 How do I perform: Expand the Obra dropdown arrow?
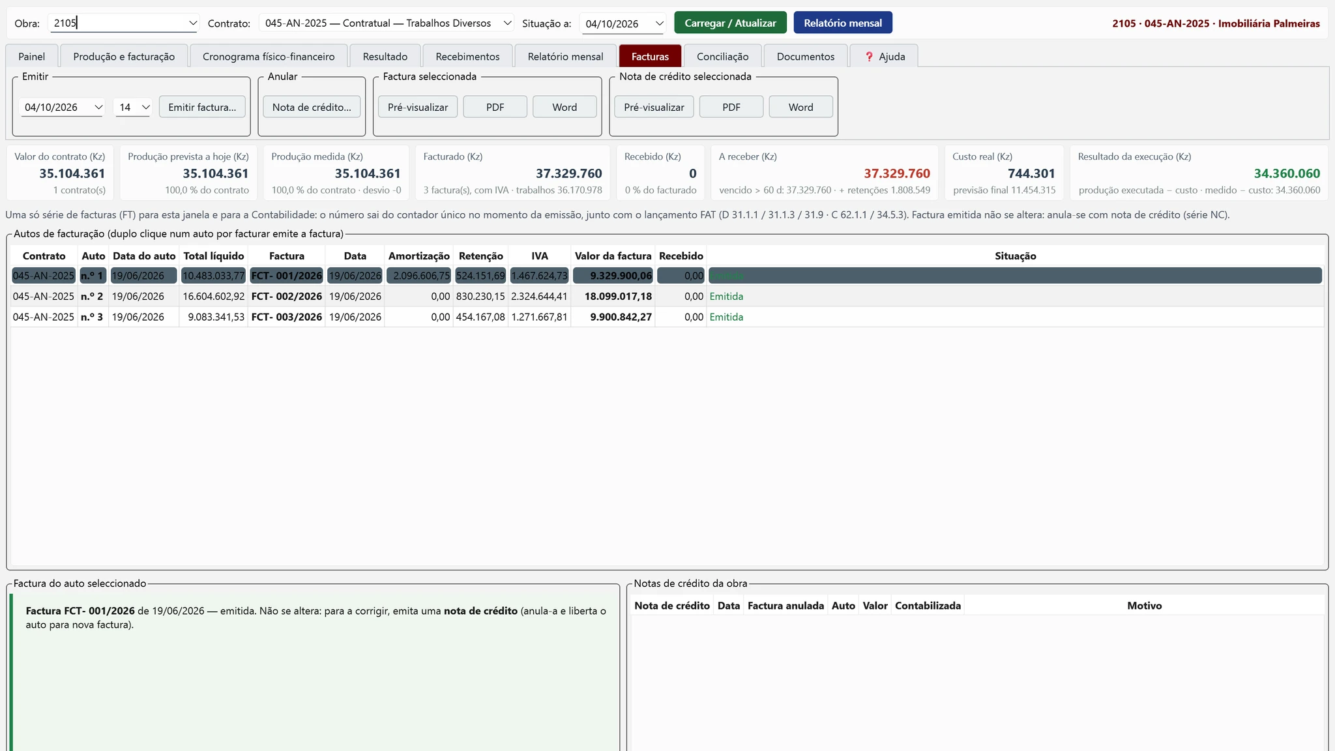tap(193, 23)
